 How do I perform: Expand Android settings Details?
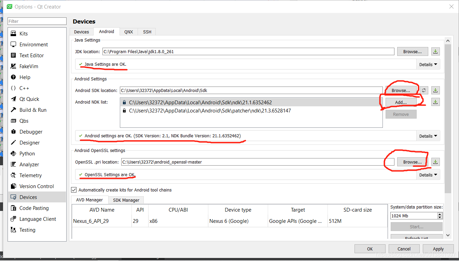pyautogui.click(x=428, y=136)
